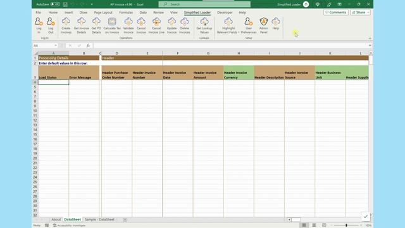Select column H header
The image size is (405, 228).
pos(239,53)
